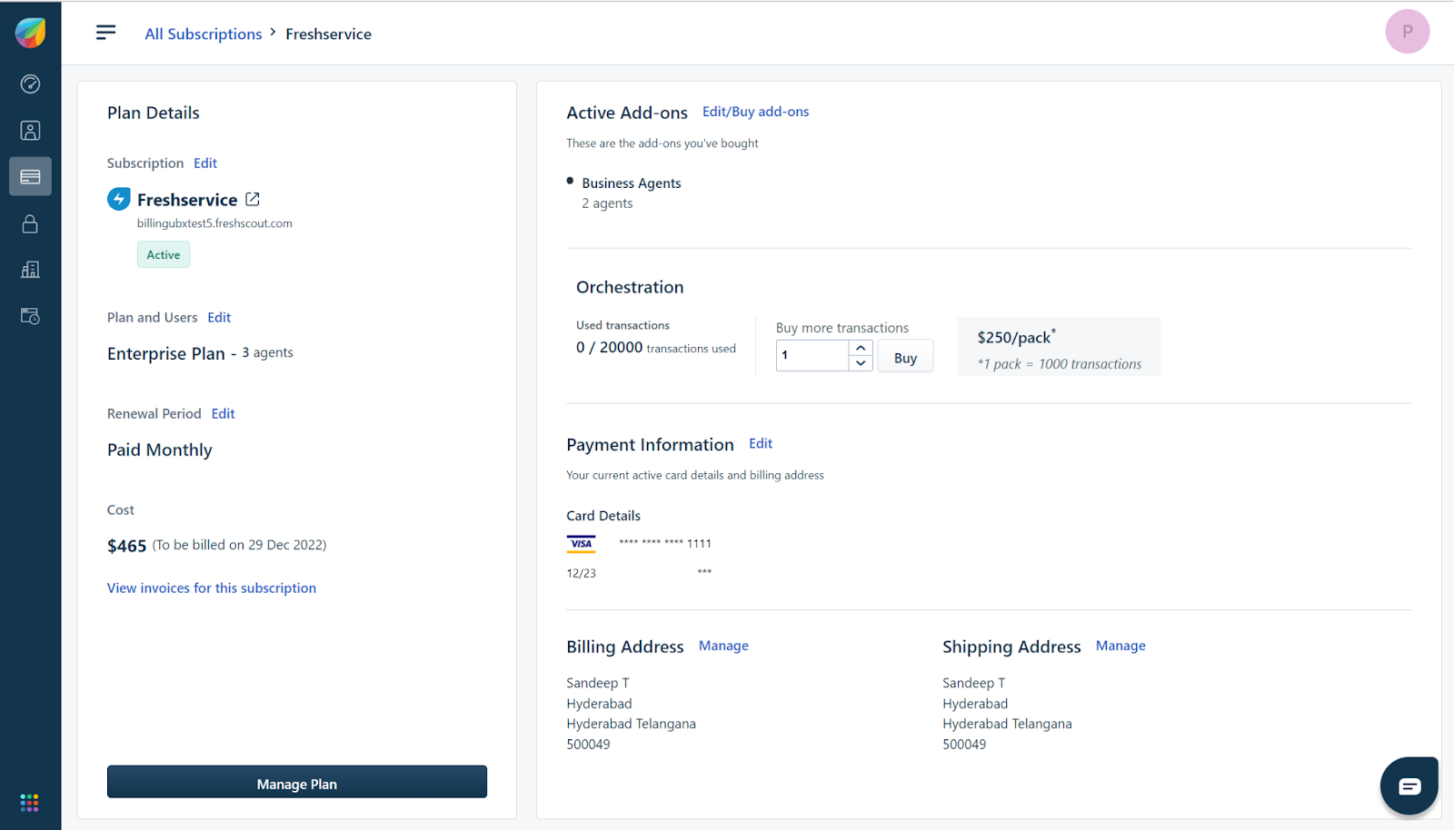Open the P user avatar menu
This screenshot has width=1454, height=830.
[1408, 32]
